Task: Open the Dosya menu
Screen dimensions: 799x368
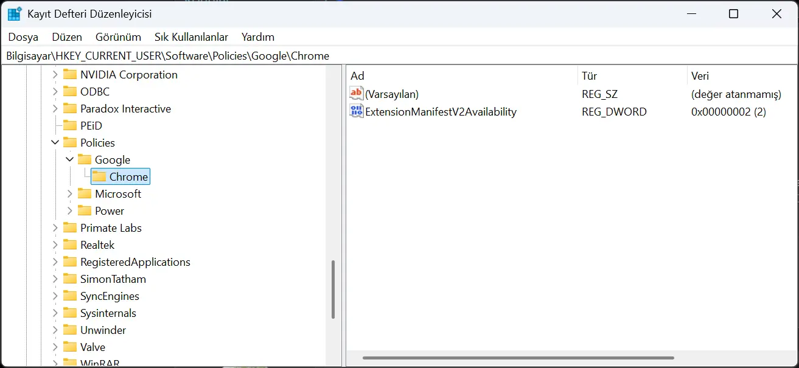Action: pos(23,37)
